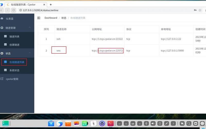
Task: Click local address tcp://127.0.0.1:22
Action: [x=171, y=39]
